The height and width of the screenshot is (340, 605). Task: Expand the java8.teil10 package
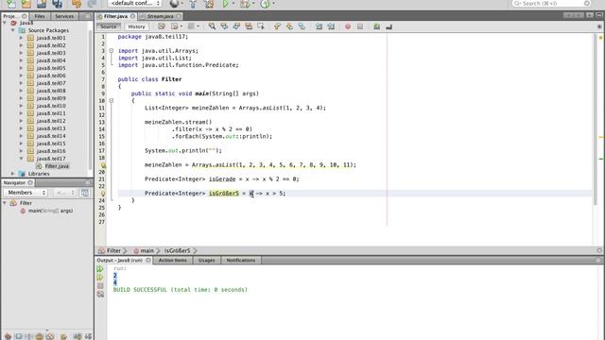coord(21,106)
